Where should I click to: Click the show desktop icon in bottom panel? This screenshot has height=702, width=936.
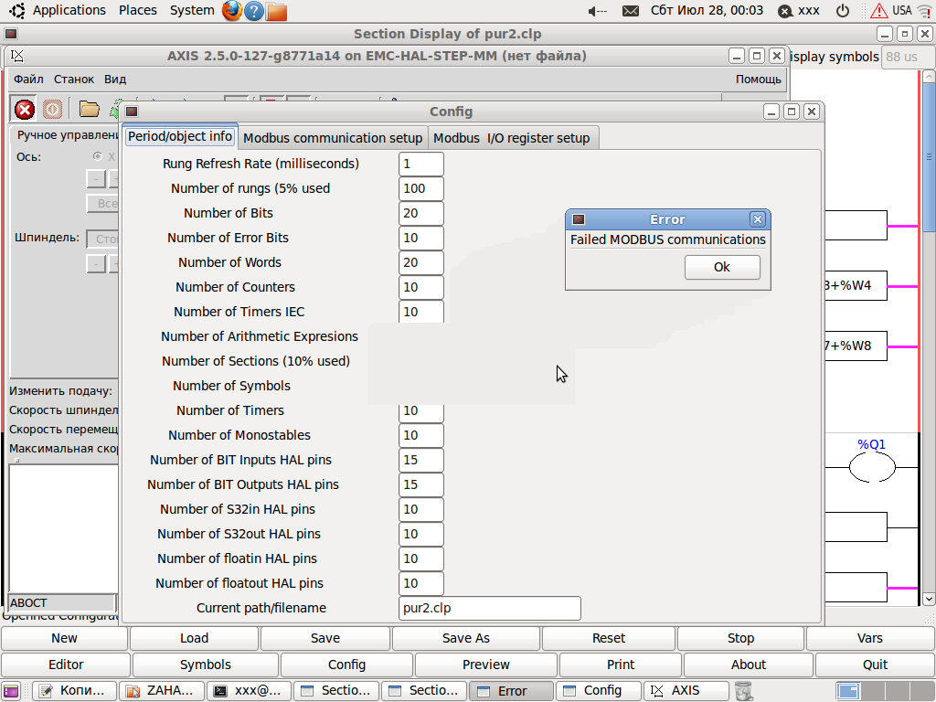pyautogui.click(x=11, y=691)
